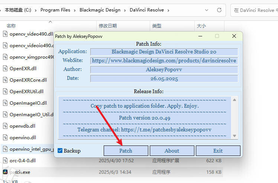Image resolution: width=278 pixels, height=183 pixels.
Task: Click Release Info scrollbar down arrow
Action: 235,136
